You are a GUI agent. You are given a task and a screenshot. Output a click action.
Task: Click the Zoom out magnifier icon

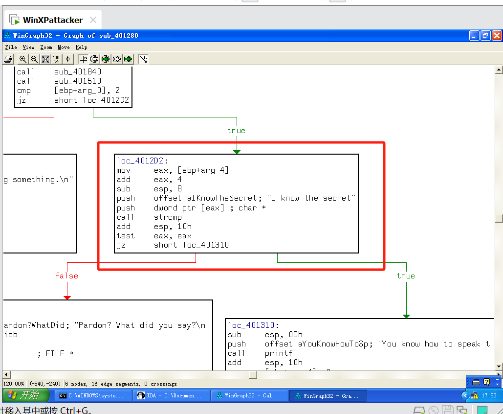(34, 59)
